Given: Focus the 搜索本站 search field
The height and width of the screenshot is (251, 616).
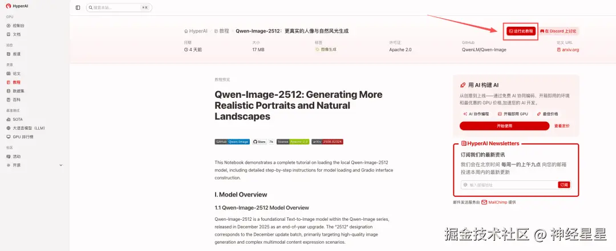Looking at the screenshot, I should click(x=119, y=7).
